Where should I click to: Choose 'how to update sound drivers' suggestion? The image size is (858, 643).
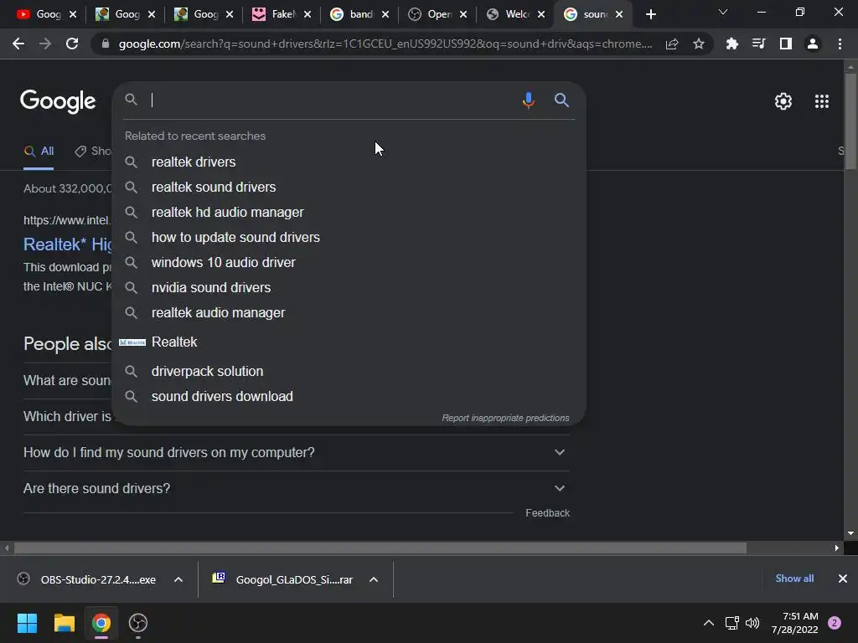pyautogui.click(x=349, y=237)
